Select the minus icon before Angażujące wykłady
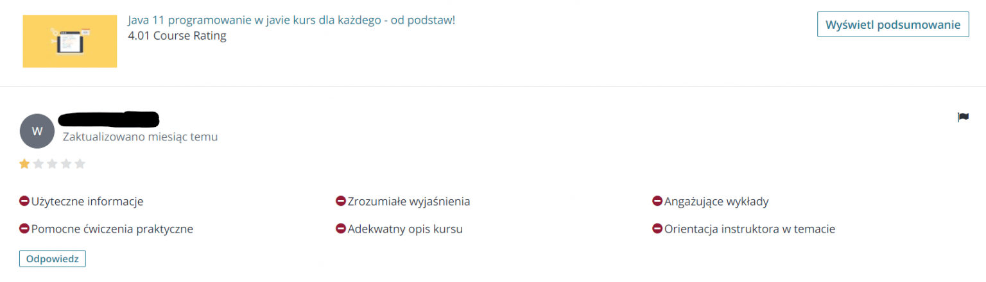986x282 pixels. click(x=657, y=201)
